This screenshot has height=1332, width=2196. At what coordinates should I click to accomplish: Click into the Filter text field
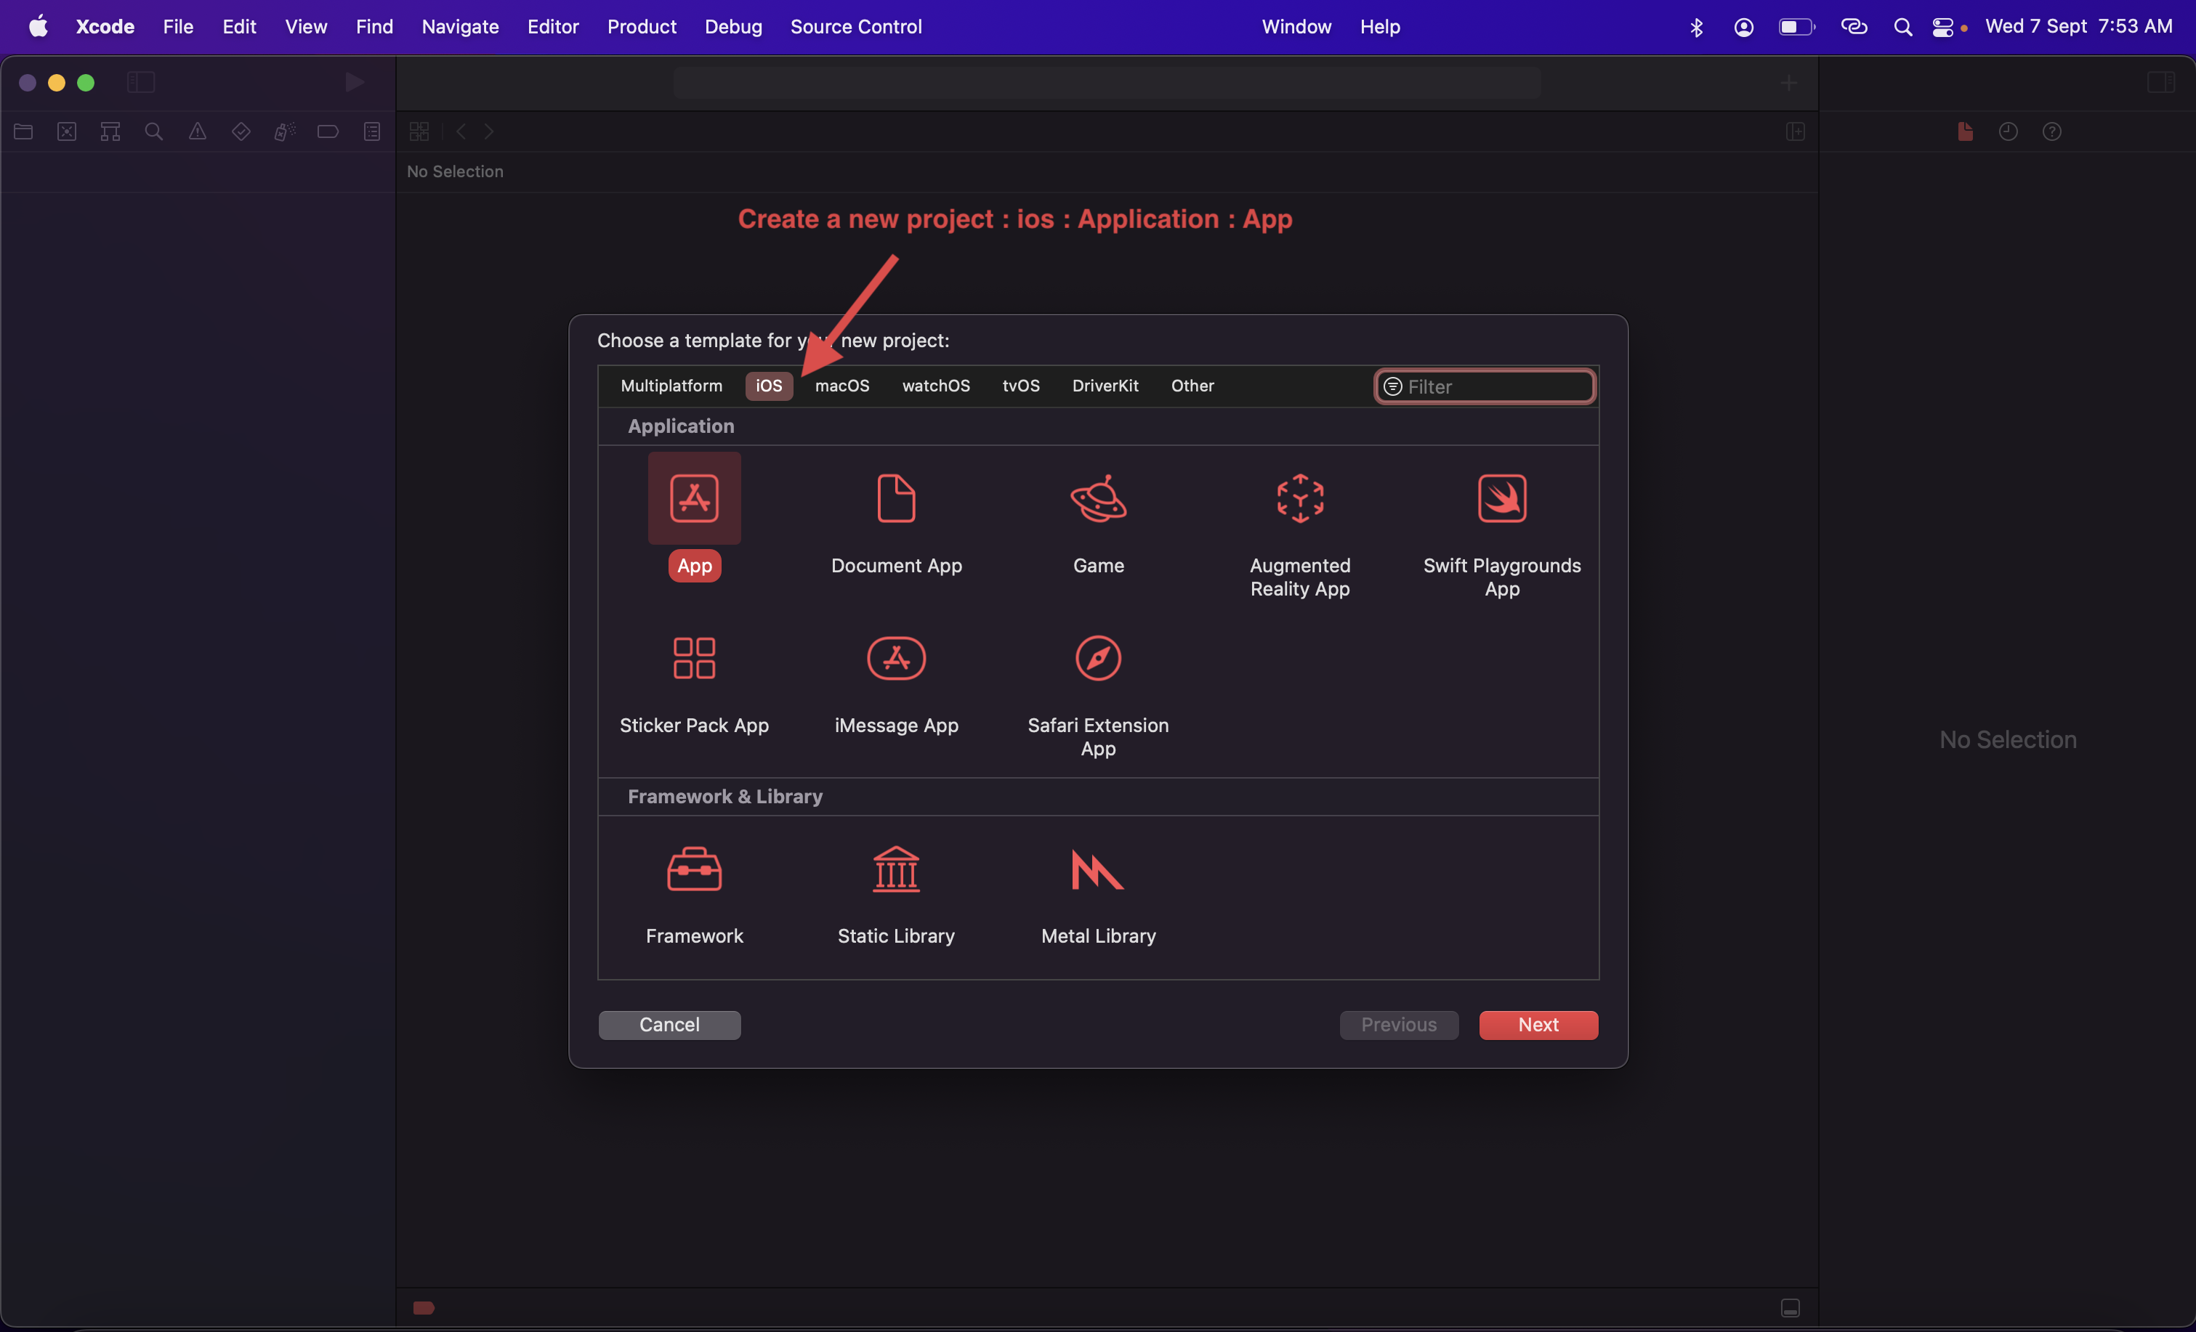point(1497,386)
